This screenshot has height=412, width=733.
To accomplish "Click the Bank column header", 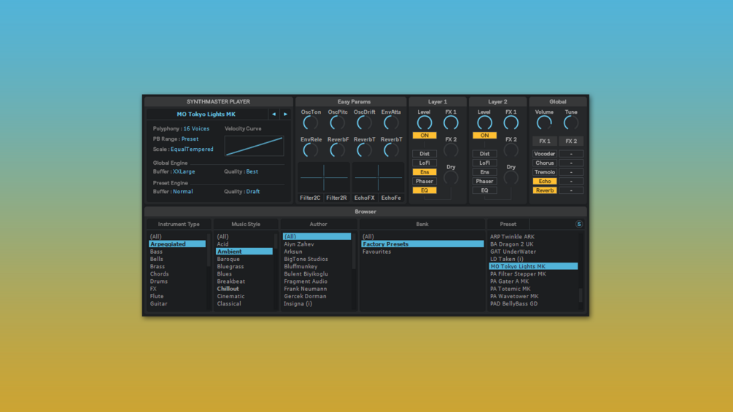I will pyautogui.click(x=422, y=224).
